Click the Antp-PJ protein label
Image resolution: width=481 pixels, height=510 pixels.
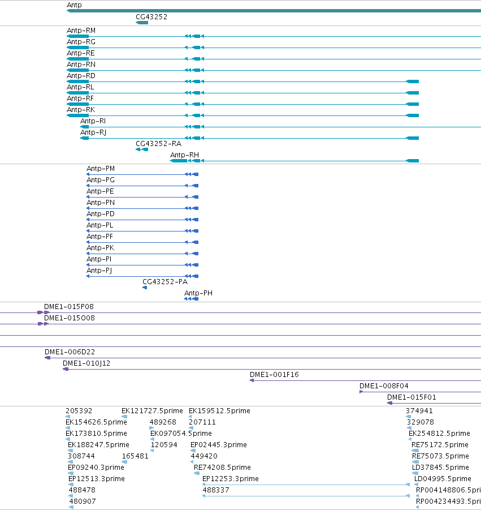99,271
